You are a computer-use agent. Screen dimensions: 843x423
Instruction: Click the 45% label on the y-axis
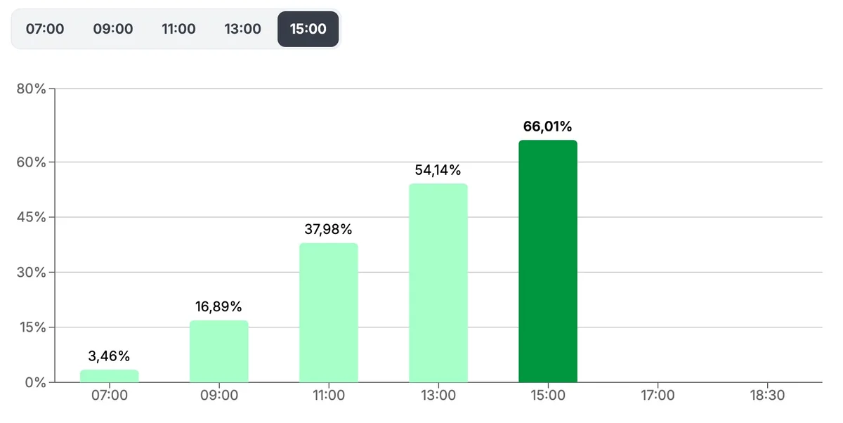pyautogui.click(x=32, y=217)
